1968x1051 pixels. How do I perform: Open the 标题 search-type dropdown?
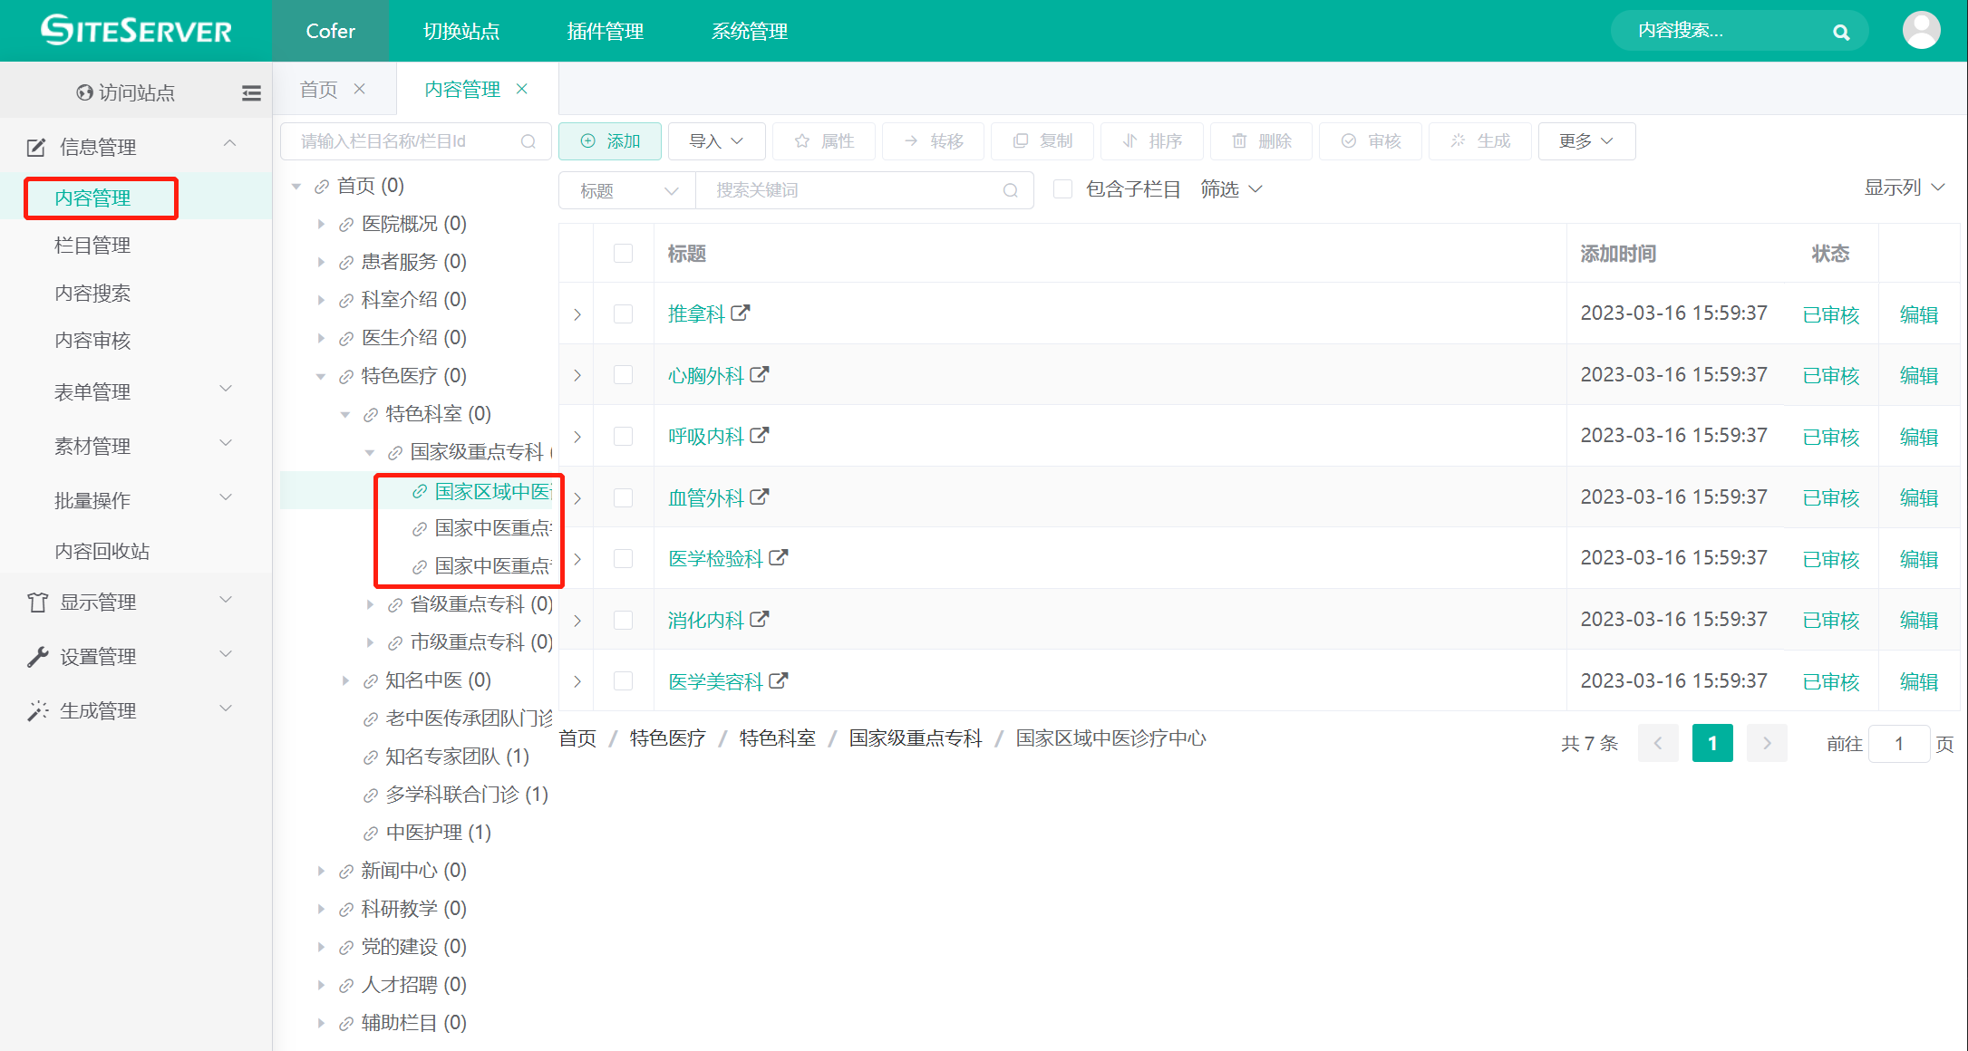[x=628, y=190]
